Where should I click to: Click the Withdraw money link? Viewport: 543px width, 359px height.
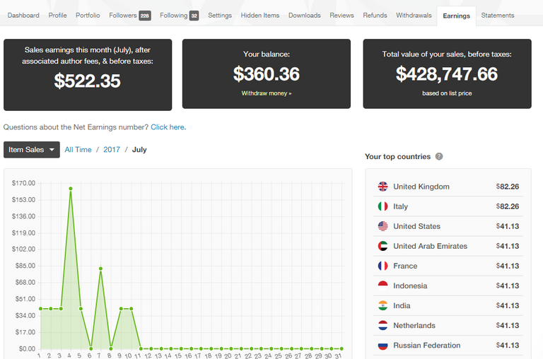pyautogui.click(x=266, y=93)
